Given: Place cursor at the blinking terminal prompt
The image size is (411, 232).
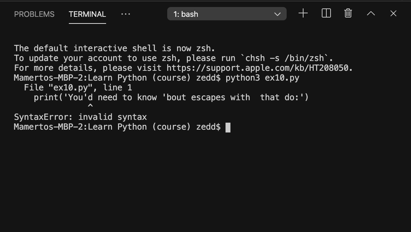Looking at the screenshot, I should click(228, 127).
